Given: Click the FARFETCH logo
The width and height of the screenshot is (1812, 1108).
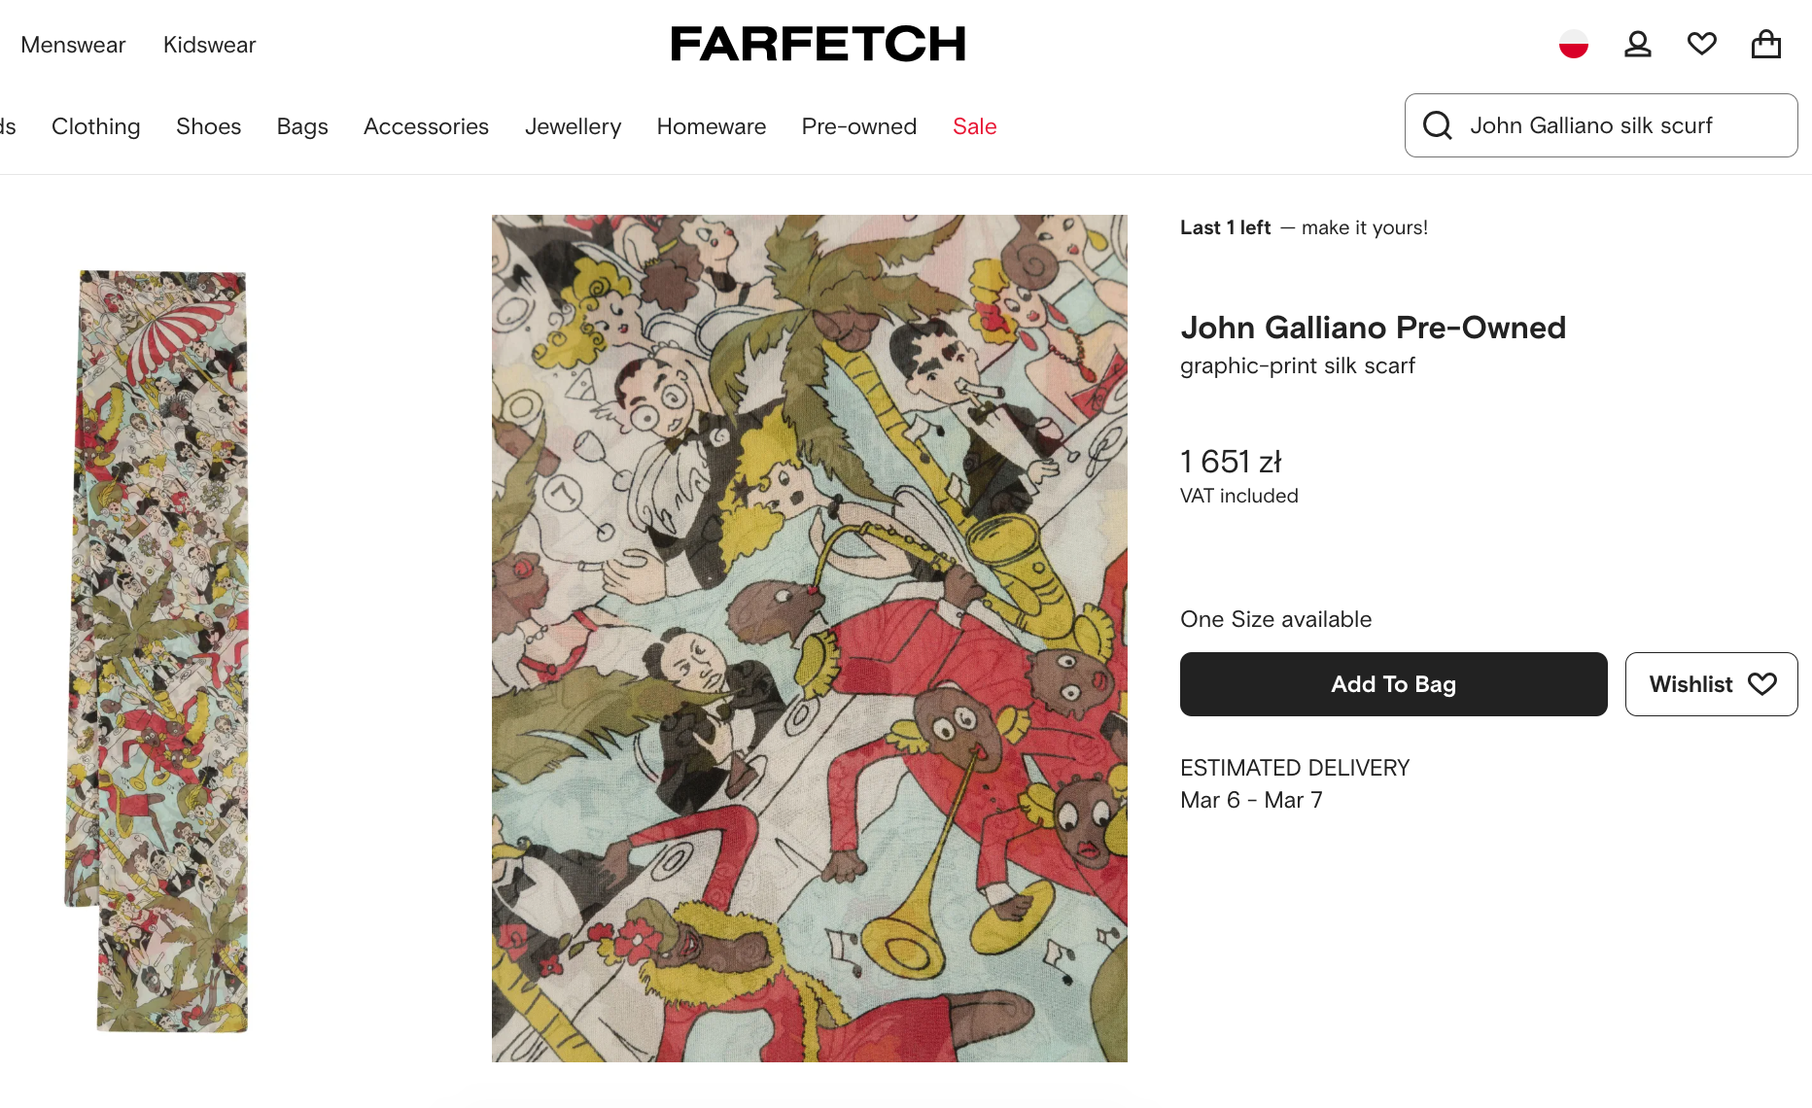Looking at the screenshot, I should 818,44.
